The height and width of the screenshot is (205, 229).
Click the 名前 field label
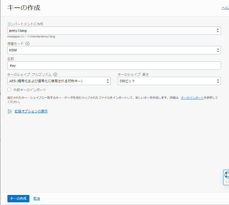[x=11, y=59]
